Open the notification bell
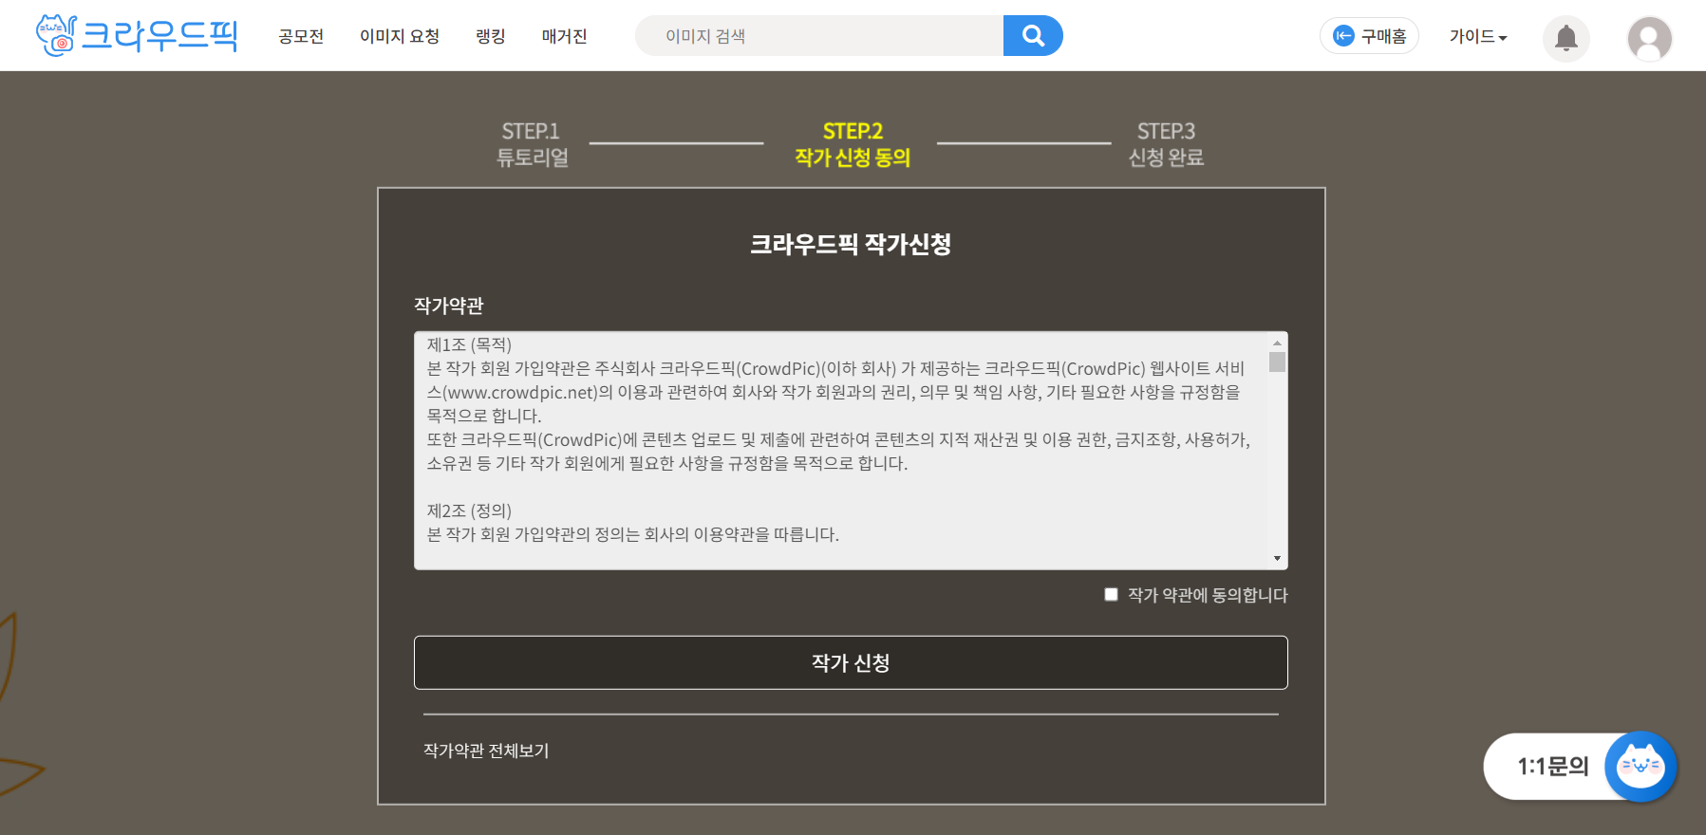Image resolution: width=1706 pixels, height=835 pixels. 1566,39
